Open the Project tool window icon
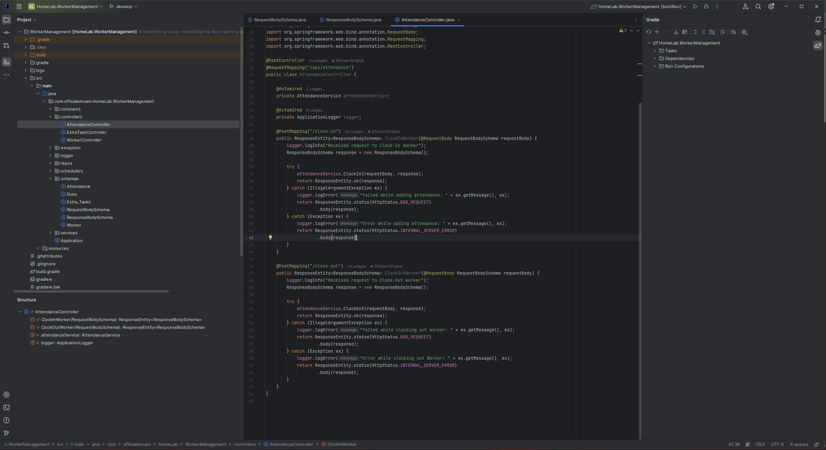Screen dimensions: 826x450 pos(6,20)
